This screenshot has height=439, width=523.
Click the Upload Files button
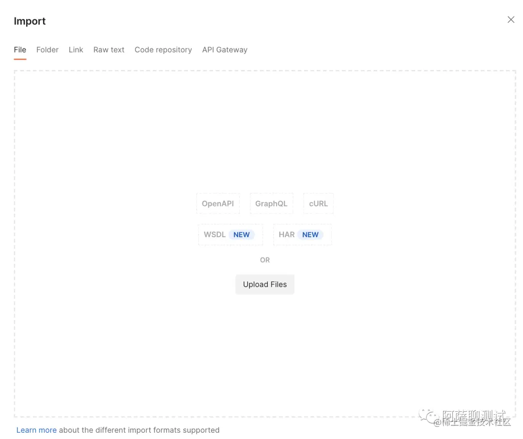265,284
